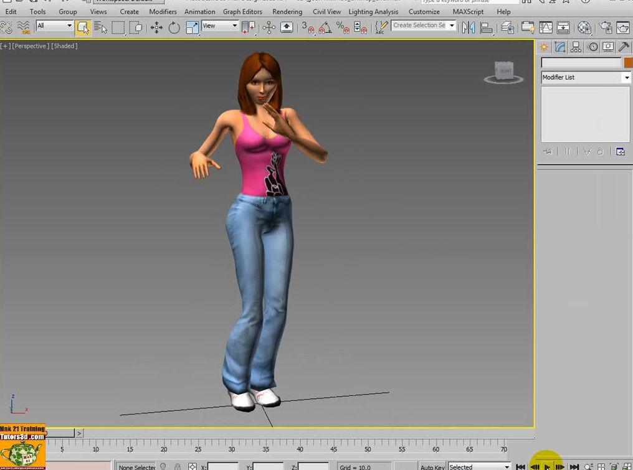
Task: Open Curve Editor from toolbar
Action: click(545, 28)
